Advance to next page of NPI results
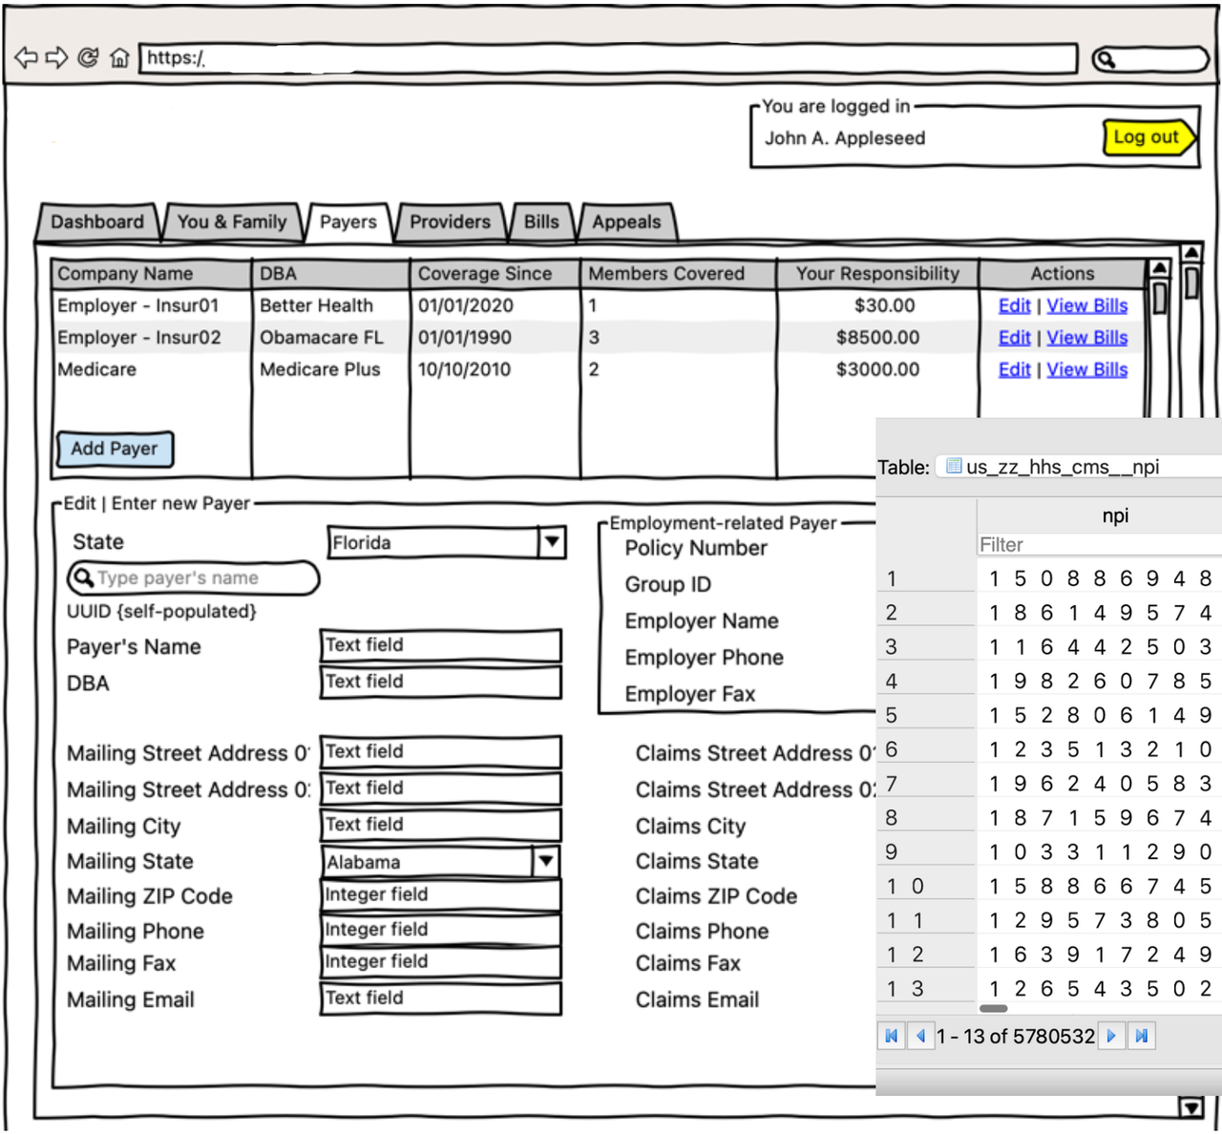The height and width of the screenshot is (1134, 1222). pyautogui.click(x=1111, y=1036)
